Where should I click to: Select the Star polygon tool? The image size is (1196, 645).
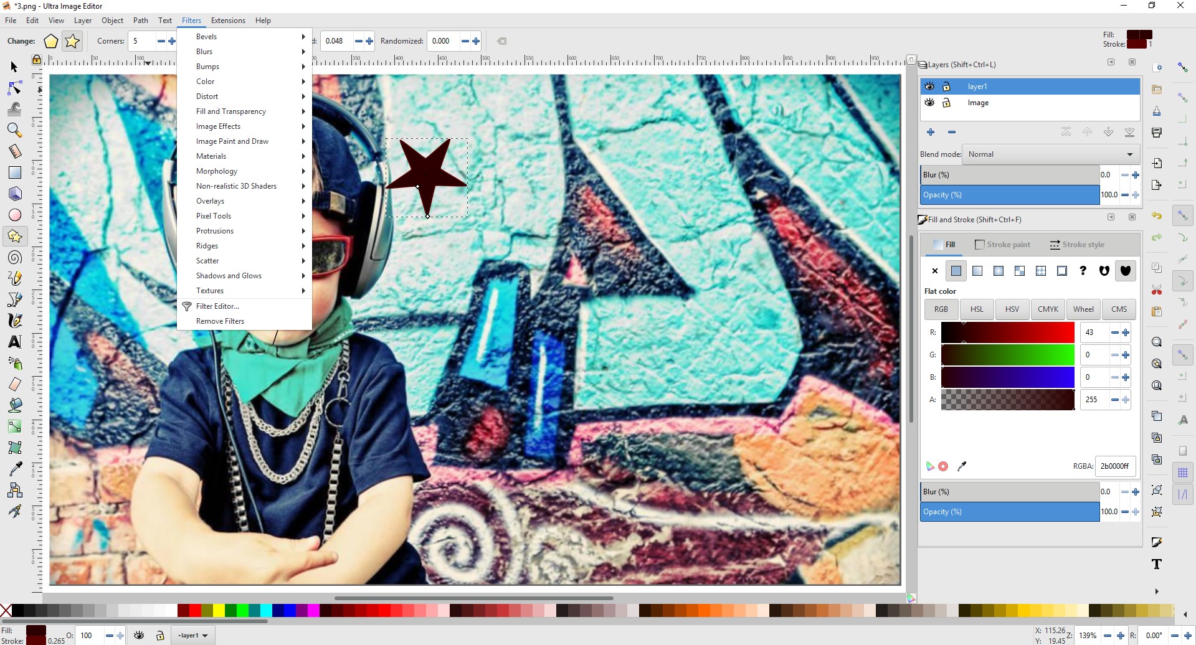tap(14, 236)
